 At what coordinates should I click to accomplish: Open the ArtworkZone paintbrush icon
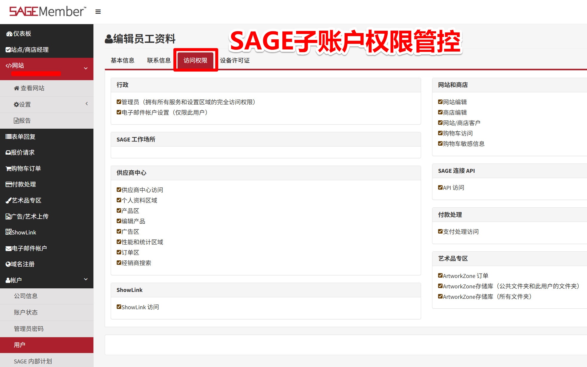[8, 200]
